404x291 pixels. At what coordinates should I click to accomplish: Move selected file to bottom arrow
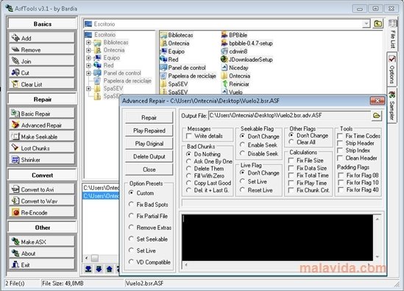[88, 269]
